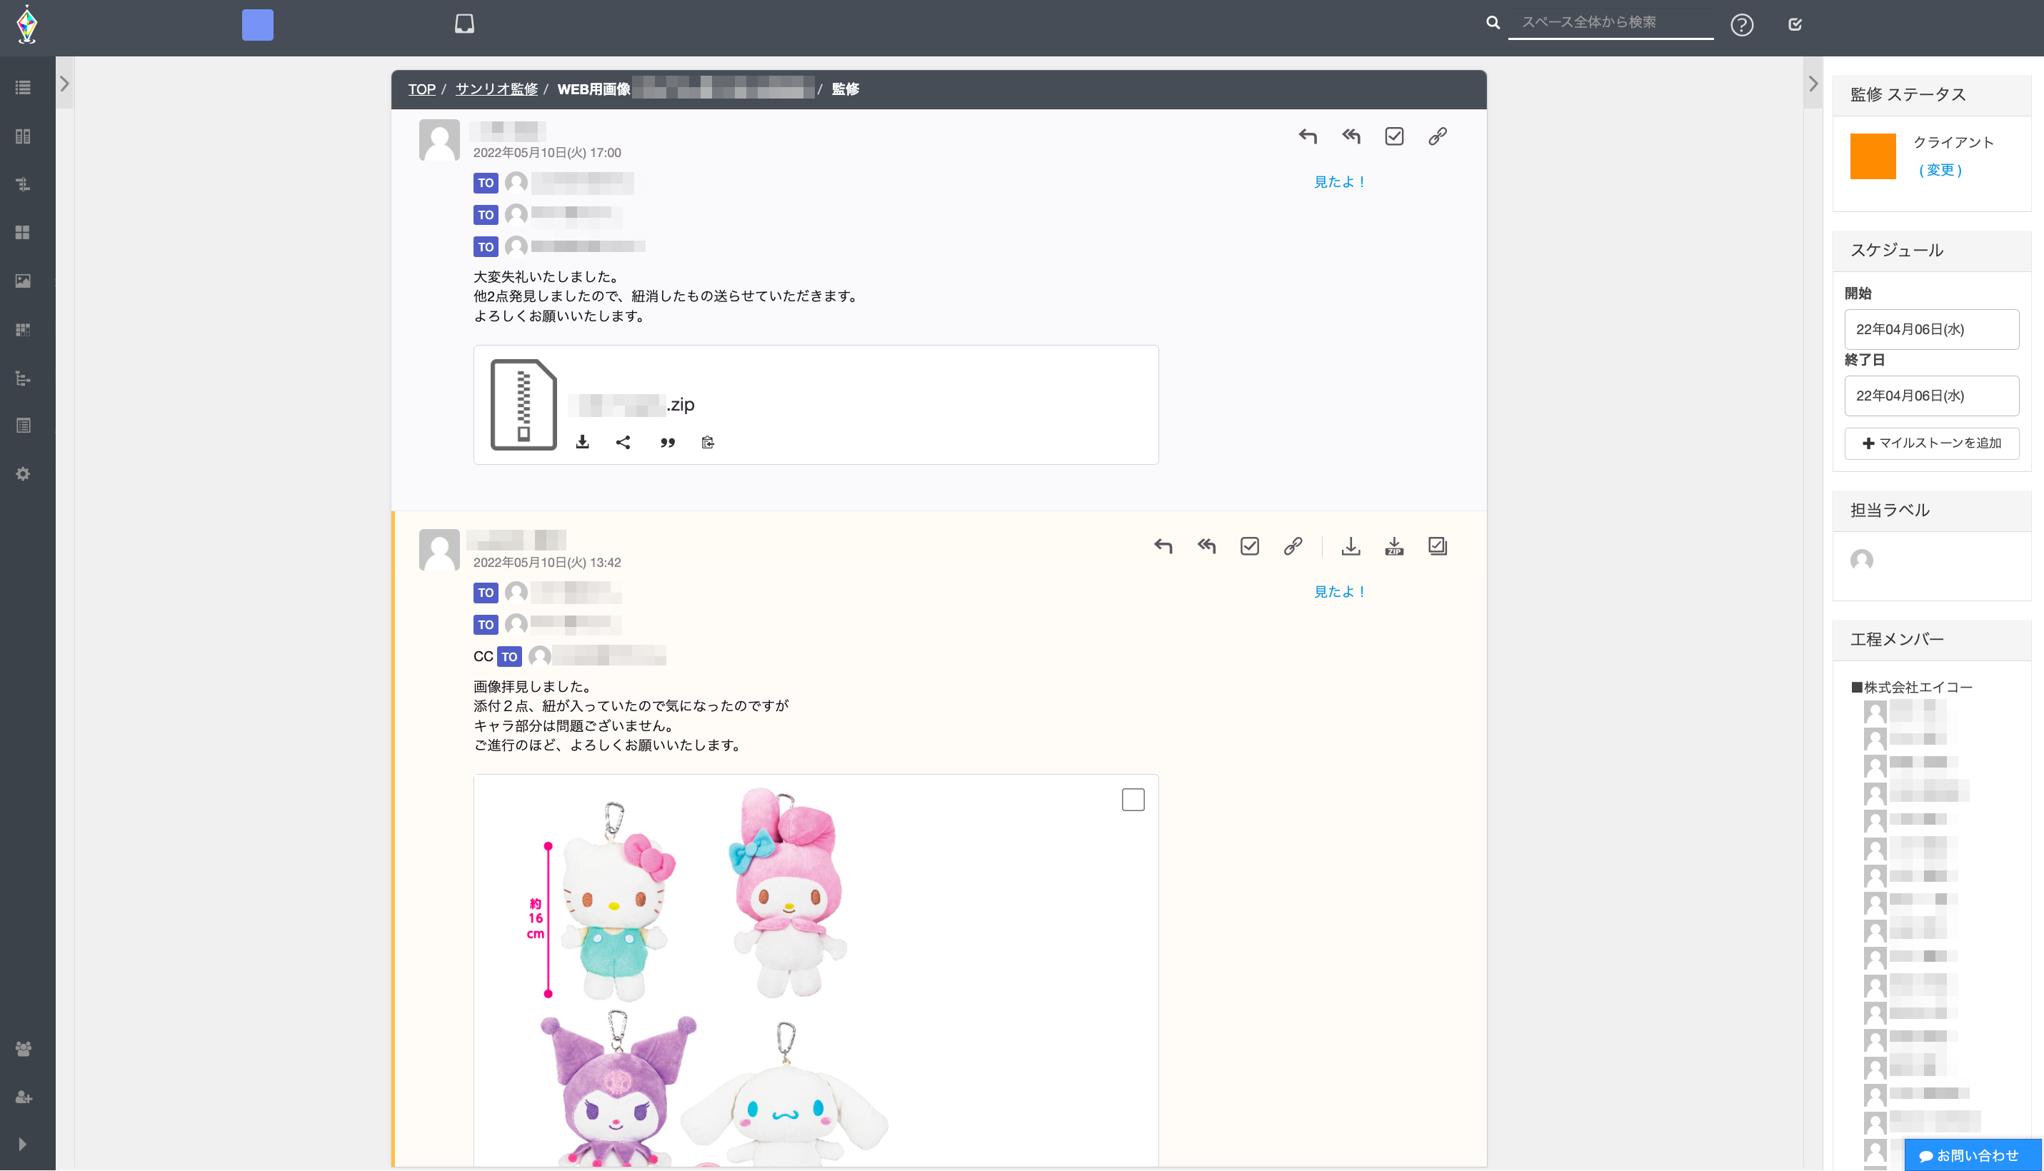This screenshot has height=1171, width=2044.
Task: Click the 見たよ！ button on second message
Action: tap(1341, 591)
